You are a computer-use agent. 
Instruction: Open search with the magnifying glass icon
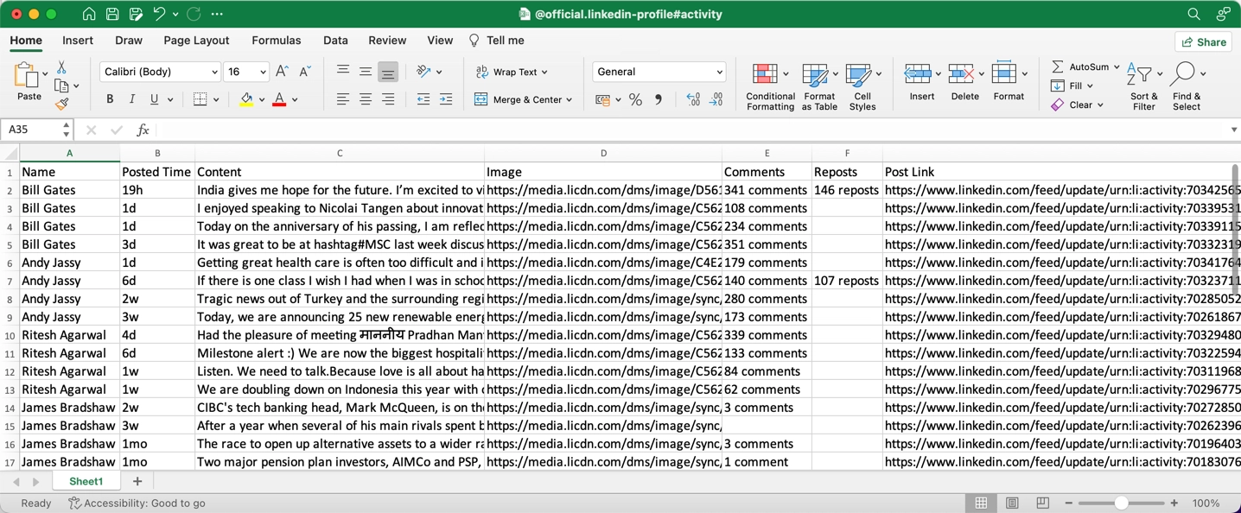[x=1193, y=14]
